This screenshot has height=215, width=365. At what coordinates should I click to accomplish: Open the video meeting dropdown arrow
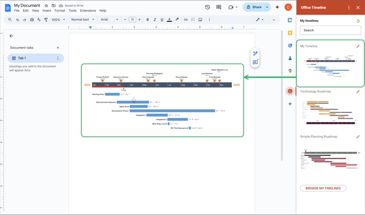point(236,7)
